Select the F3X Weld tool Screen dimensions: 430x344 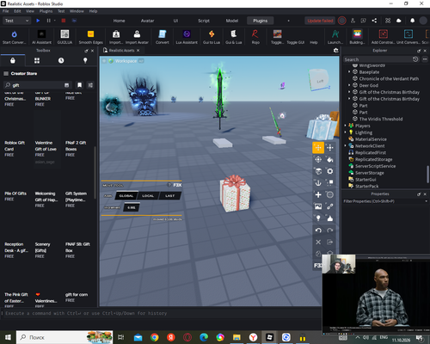point(330,206)
